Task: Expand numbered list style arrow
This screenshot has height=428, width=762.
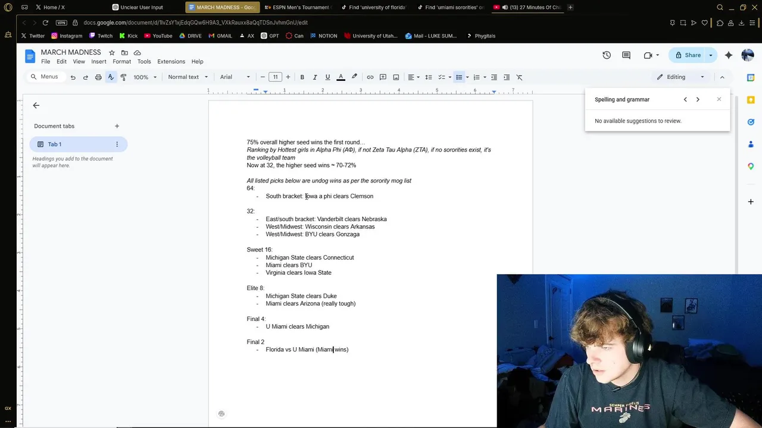Action: tap(485, 77)
